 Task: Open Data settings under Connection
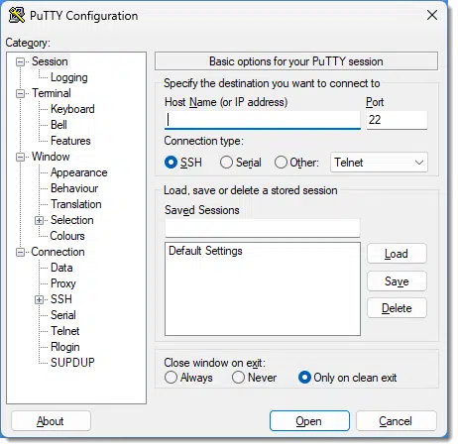click(61, 268)
